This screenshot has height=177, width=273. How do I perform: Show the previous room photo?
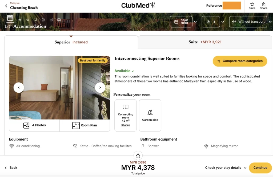pyautogui.click(x=19, y=88)
